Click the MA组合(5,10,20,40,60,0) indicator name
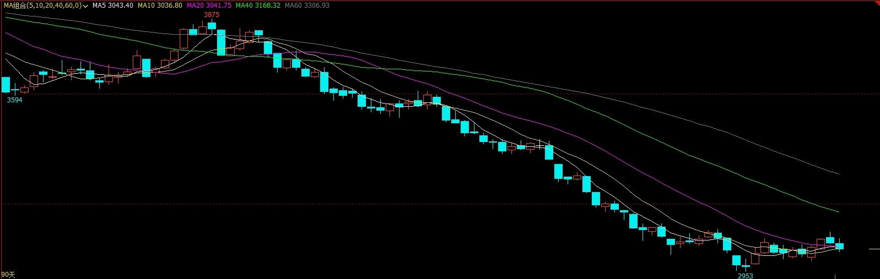The width and height of the screenshot is (880, 279). [x=42, y=6]
